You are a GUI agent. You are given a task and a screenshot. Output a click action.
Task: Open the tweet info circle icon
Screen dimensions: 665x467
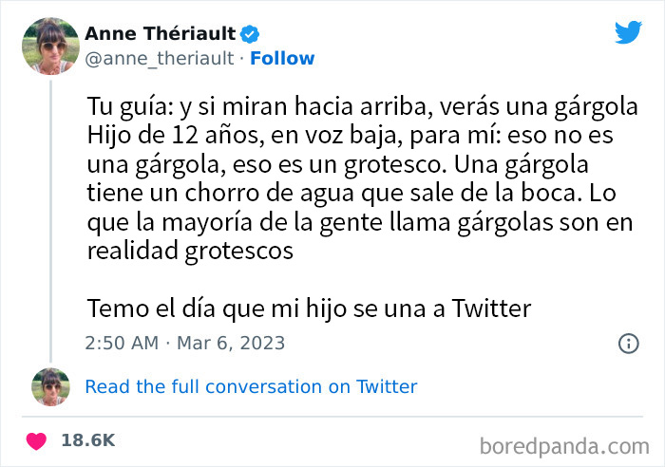pos(628,343)
